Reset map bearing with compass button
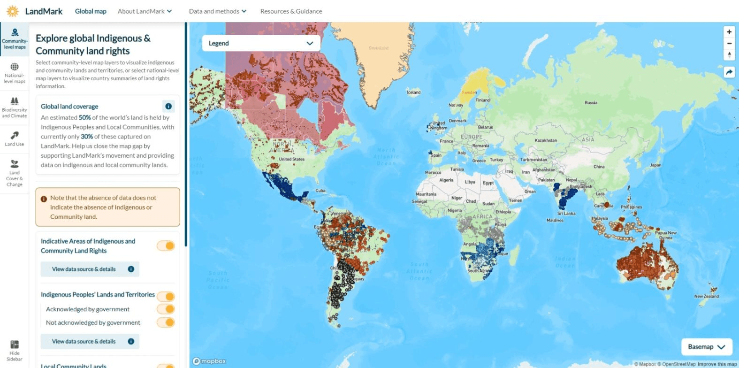The image size is (739, 368). tap(729, 55)
